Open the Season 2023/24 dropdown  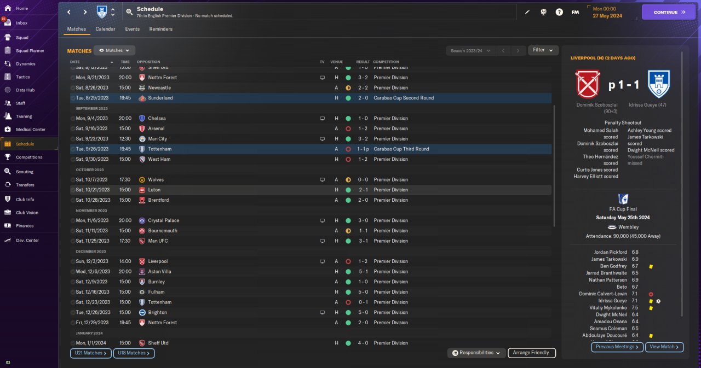[x=470, y=50]
